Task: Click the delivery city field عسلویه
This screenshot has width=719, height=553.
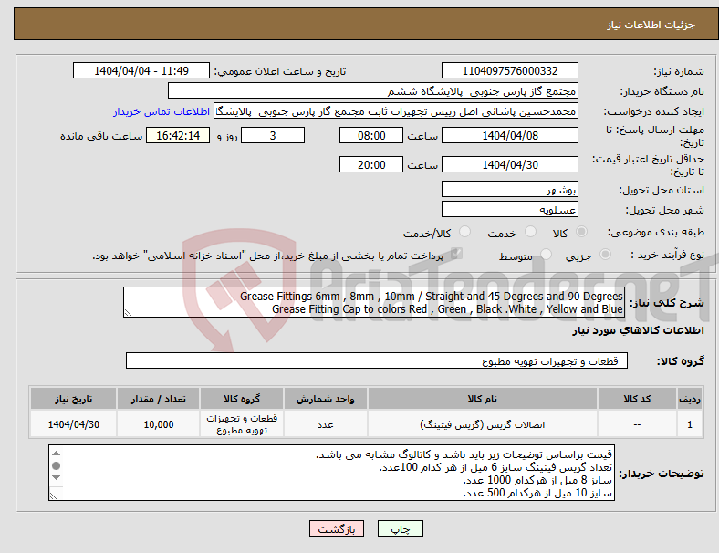Action: tap(509, 209)
